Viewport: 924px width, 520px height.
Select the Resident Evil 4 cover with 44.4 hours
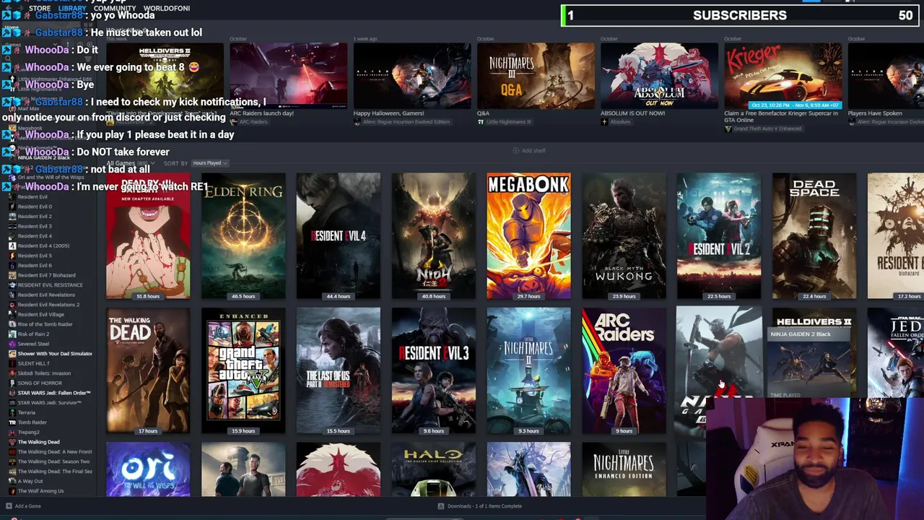click(338, 236)
